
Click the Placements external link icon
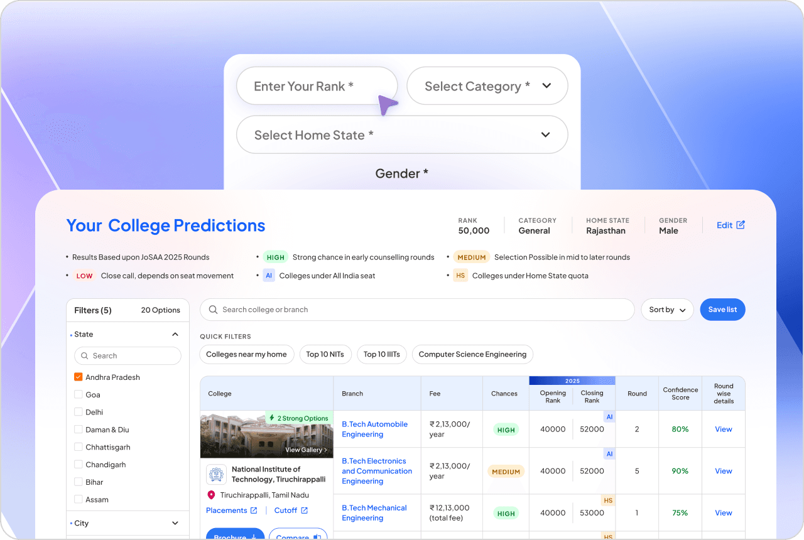click(x=254, y=510)
